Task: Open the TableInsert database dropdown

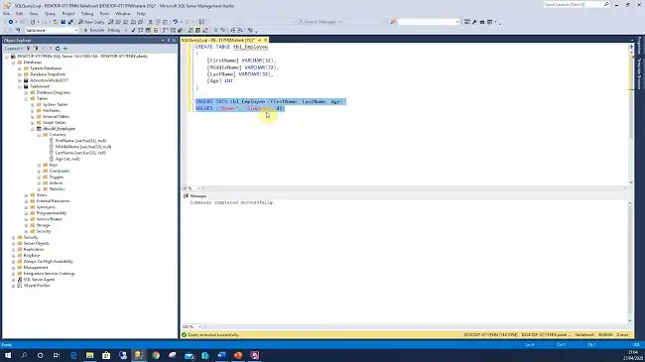Action: (x=52, y=30)
